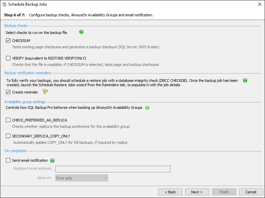265x198 pixels.
Task: Open help icon beside backup file checks
Action: [x=81, y=32]
